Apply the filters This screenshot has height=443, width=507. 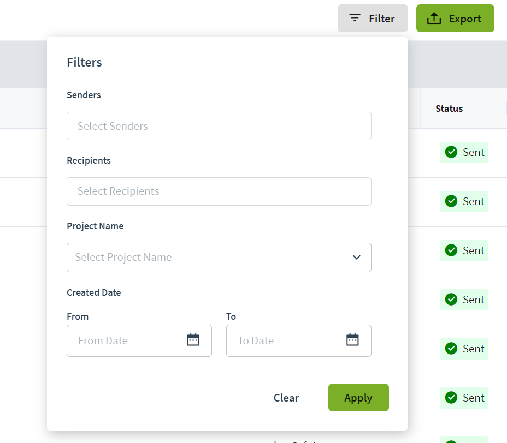pyautogui.click(x=358, y=398)
